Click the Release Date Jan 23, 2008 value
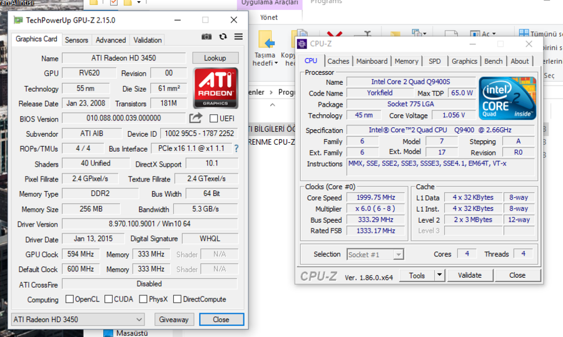563x337 pixels. [x=86, y=104]
